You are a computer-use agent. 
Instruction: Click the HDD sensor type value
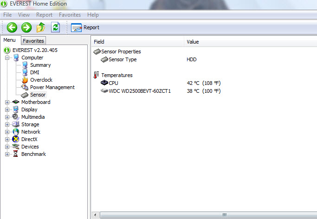[192, 59]
